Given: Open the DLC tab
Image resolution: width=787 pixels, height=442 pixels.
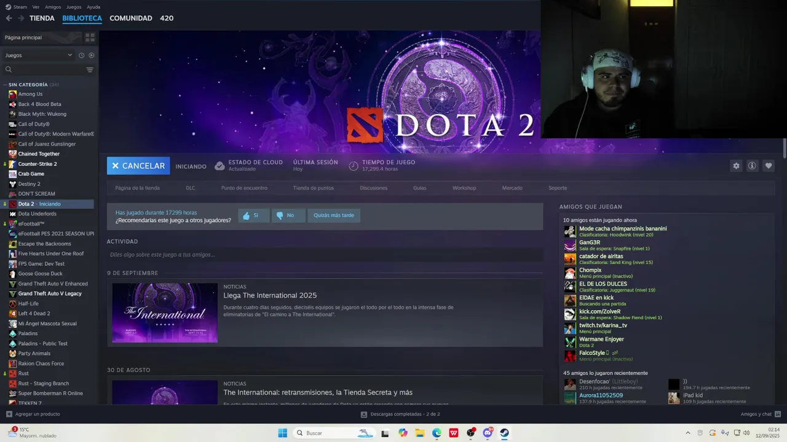Looking at the screenshot, I should [191, 188].
